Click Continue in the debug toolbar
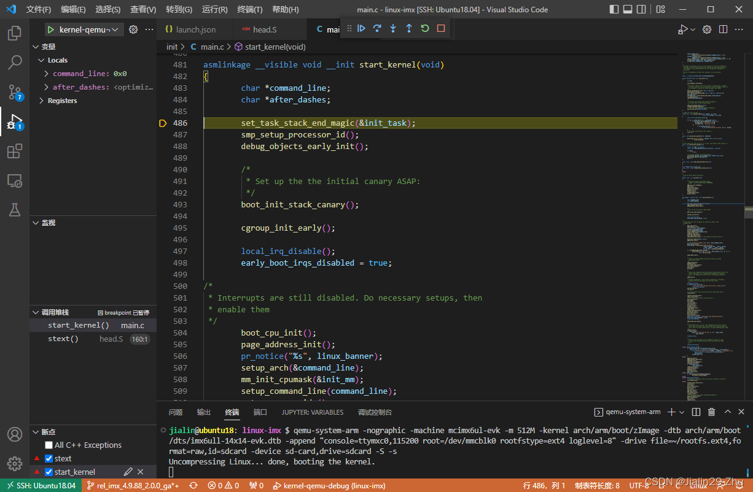 tap(361, 28)
